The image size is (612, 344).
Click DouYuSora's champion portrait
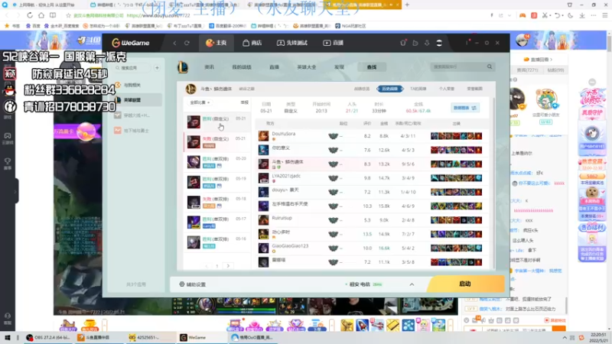tap(263, 136)
